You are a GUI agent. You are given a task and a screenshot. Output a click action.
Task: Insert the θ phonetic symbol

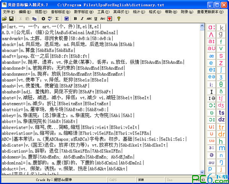pyautogui.click(x=221, y=84)
